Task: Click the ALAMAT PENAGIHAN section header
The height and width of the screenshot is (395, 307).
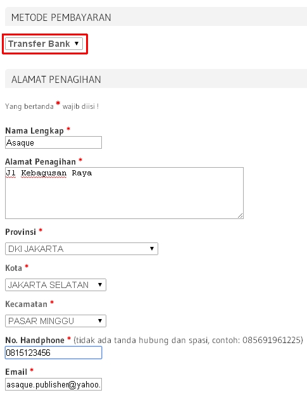Action: click(56, 79)
